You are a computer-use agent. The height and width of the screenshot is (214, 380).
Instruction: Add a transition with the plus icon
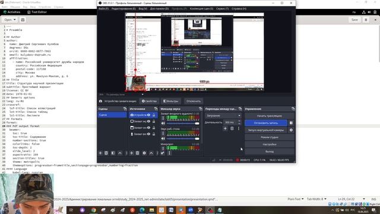(x=225, y=128)
